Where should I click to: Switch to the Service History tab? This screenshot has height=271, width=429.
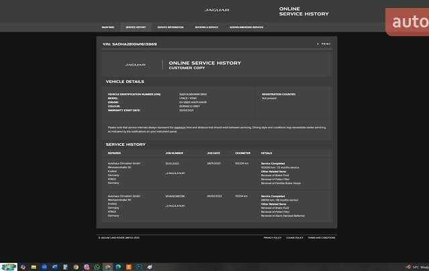pyautogui.click(x=136, y=27)
